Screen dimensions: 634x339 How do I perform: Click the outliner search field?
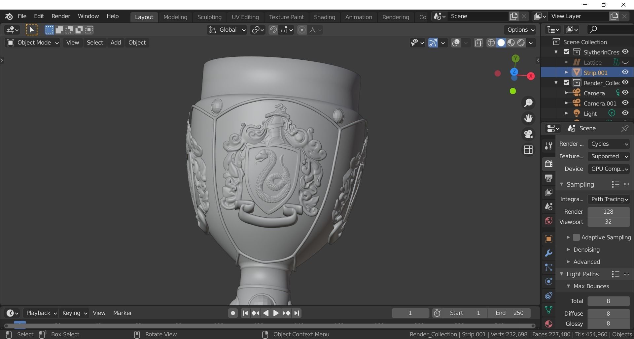[x=610, y=30]
